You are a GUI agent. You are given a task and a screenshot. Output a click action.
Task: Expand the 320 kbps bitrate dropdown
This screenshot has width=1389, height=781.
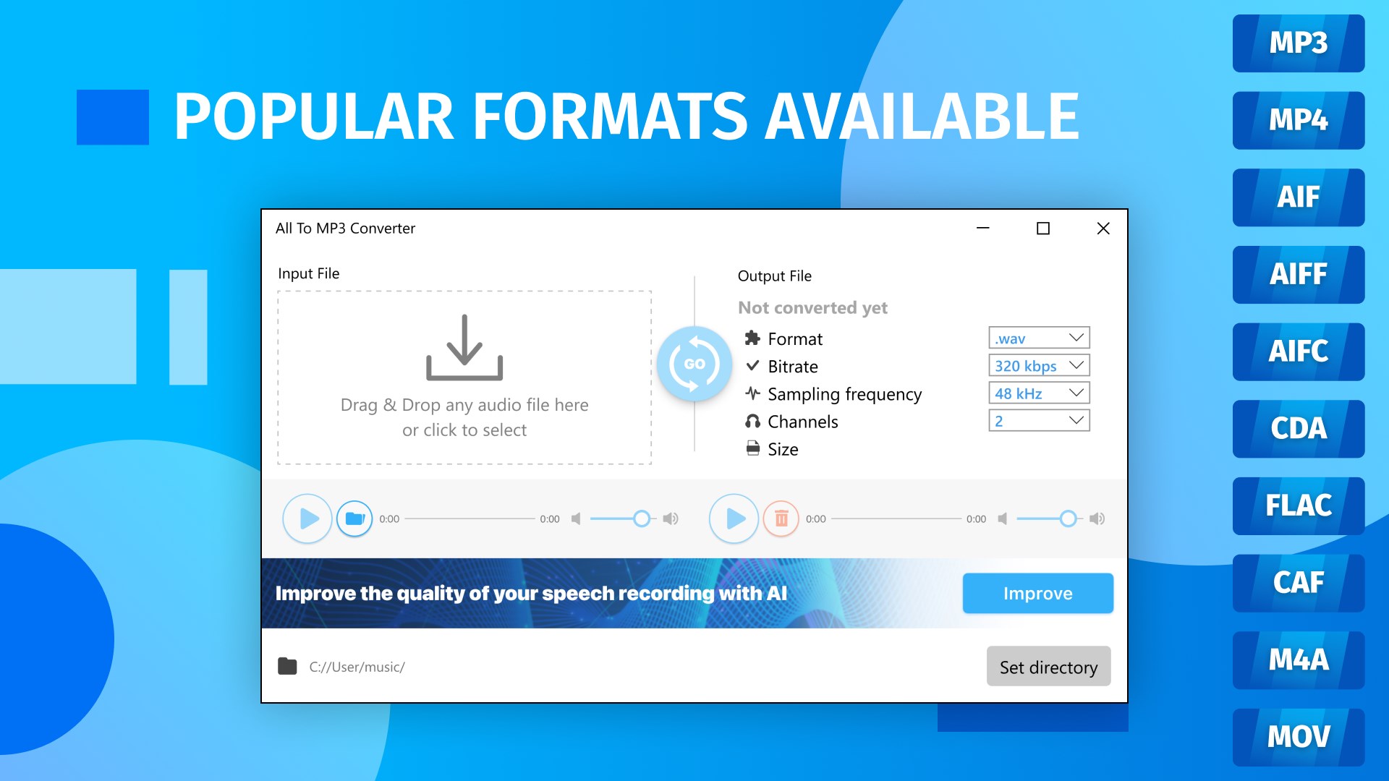[1039, 365]
